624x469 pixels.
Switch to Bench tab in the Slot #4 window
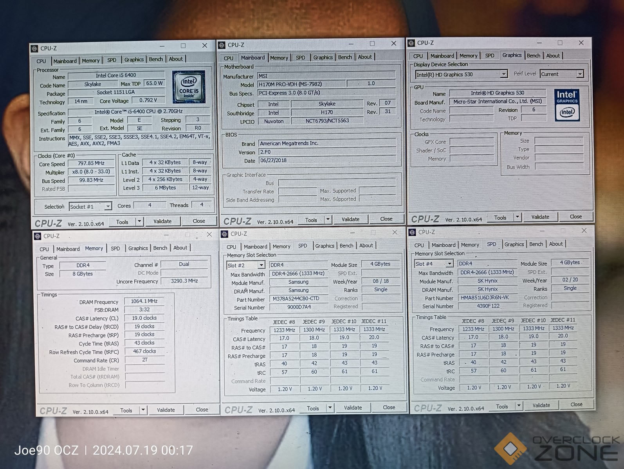pyautogui.click(x=536, y=244)
